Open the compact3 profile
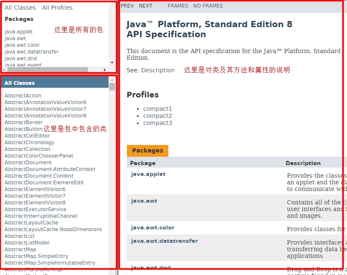 [157, 123]
